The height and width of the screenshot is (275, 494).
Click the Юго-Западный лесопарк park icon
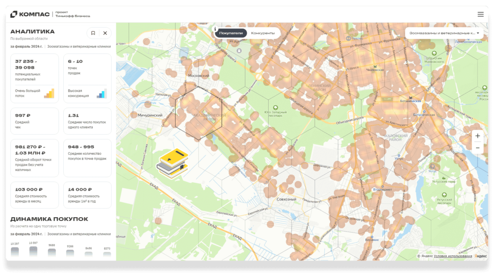[x=275, y=108]
